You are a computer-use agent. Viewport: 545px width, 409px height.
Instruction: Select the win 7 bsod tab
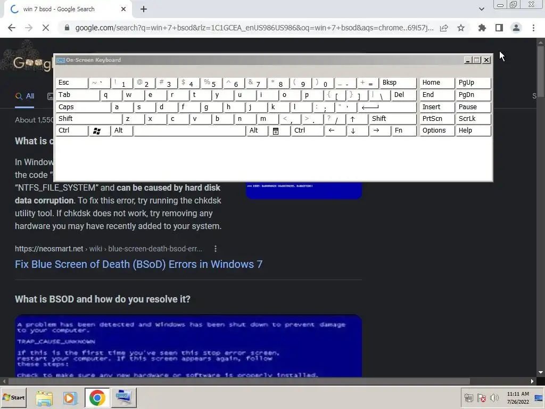click(x=68, y=10)
